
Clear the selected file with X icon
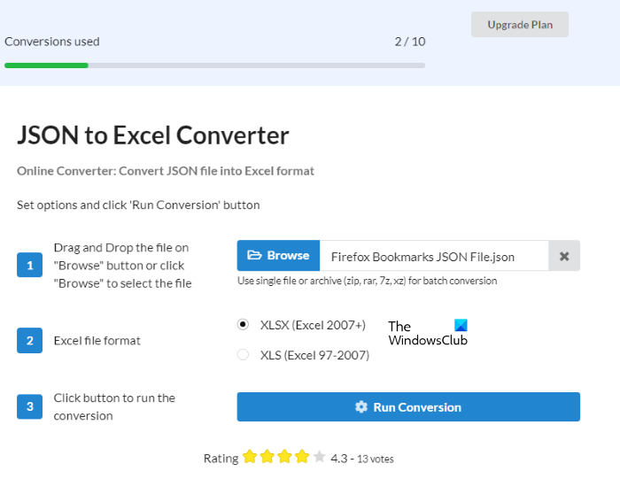pyautogui.click(x=564, y=257)
